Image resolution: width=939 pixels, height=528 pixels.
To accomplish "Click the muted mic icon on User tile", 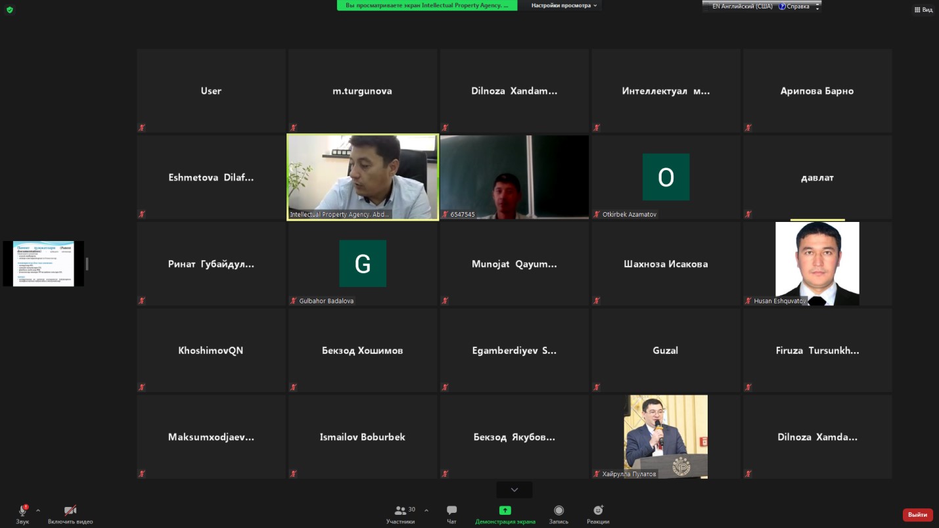I will click(142, 127).
